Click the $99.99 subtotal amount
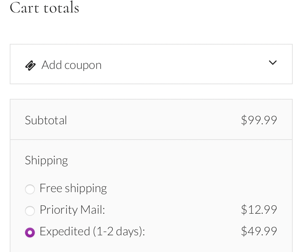This screenshot has width=300, height=252. 259,120
